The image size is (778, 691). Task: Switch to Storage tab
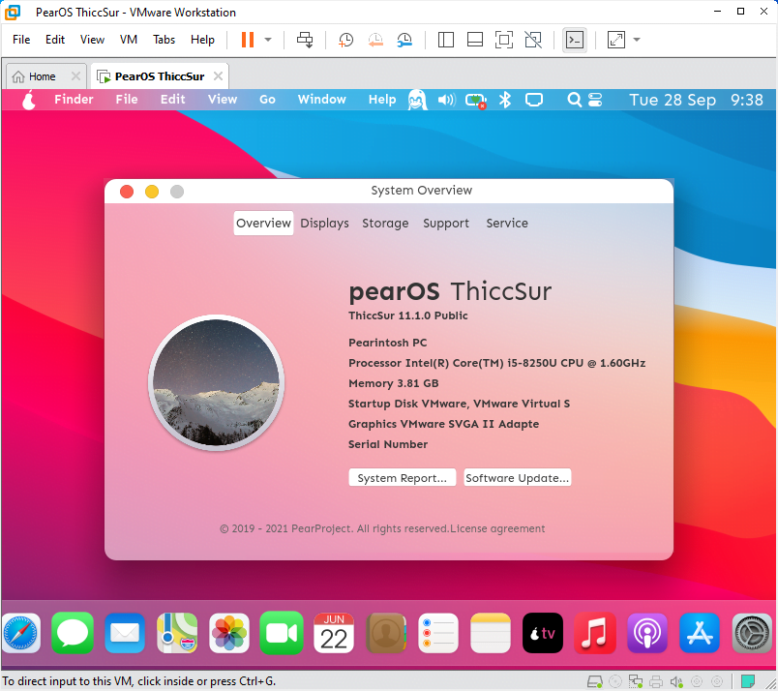(x=385, y=223)
